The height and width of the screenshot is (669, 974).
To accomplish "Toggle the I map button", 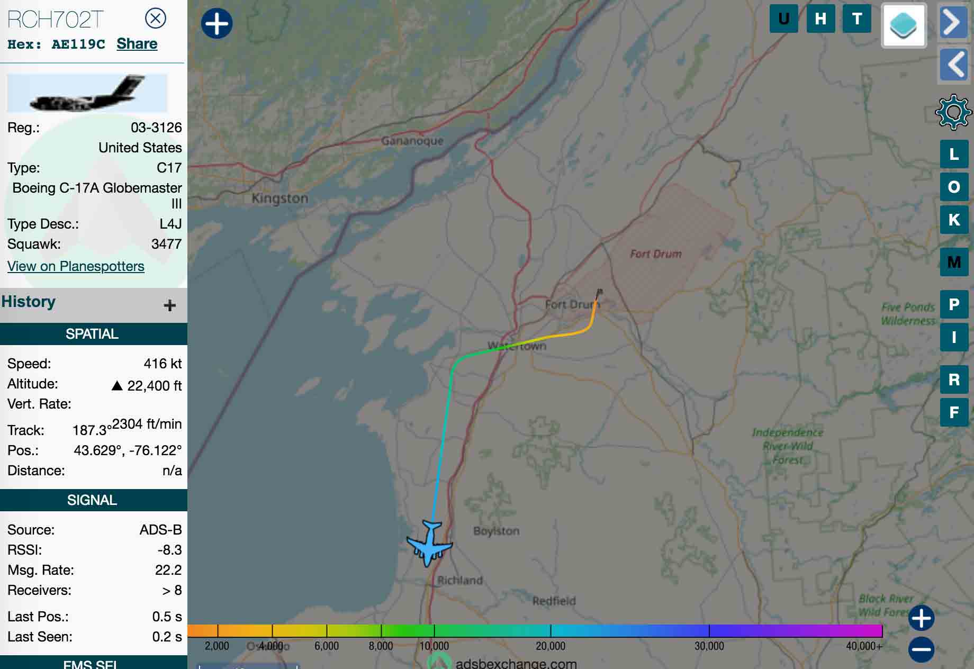I will click(954, 337).
